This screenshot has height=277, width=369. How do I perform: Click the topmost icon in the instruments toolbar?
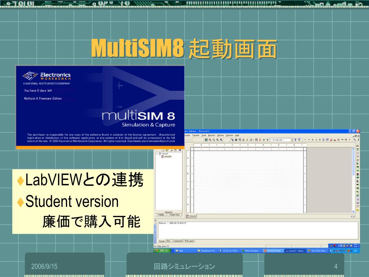point(357,146)
